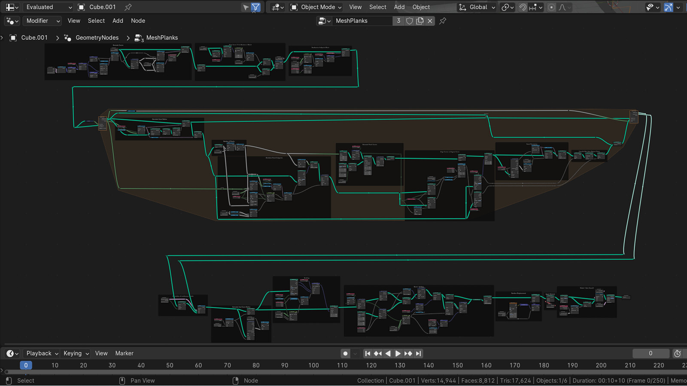Set the current frame field value
This screenshot has width=687, height=386.
coord(651,353)
